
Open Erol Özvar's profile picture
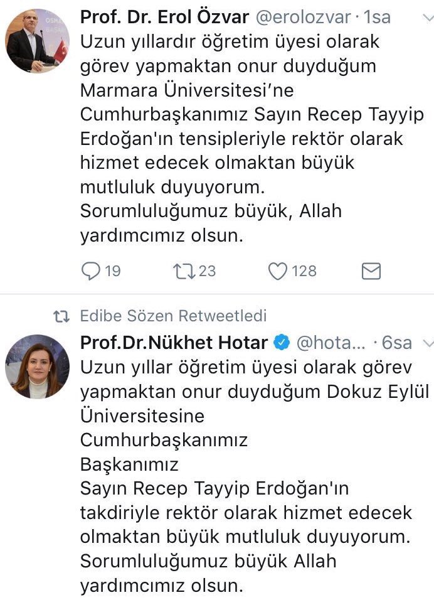click(37, 40)
